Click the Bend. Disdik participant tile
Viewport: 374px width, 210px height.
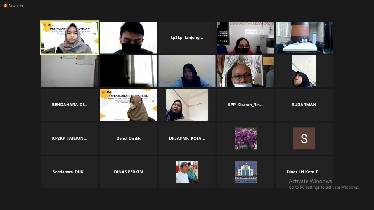tap(128, 138)
